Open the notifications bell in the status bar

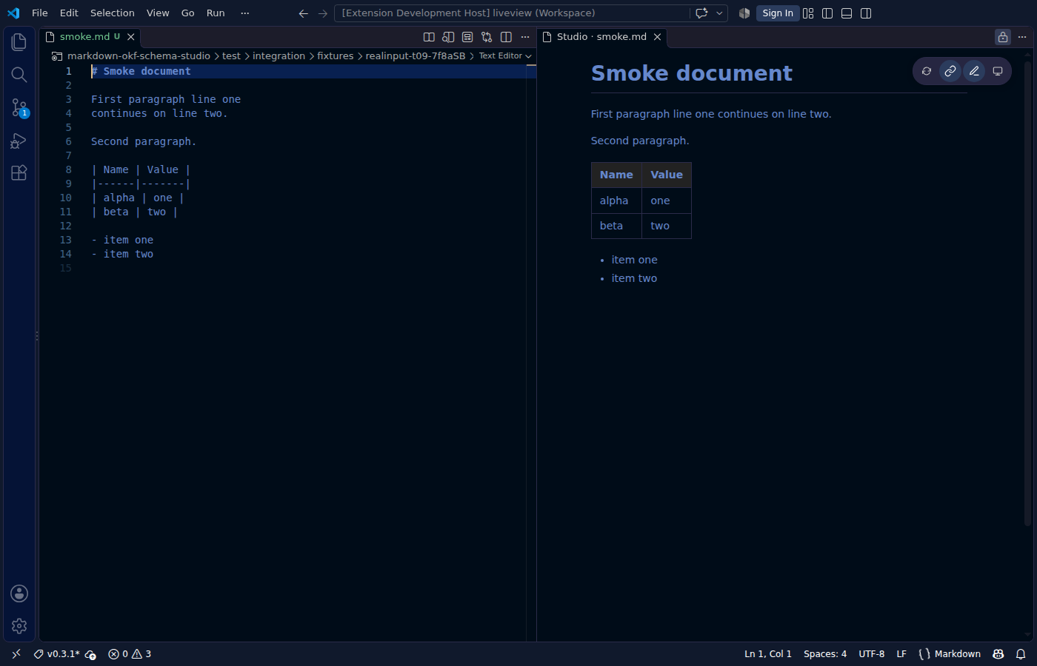(x=1021, y=654)
